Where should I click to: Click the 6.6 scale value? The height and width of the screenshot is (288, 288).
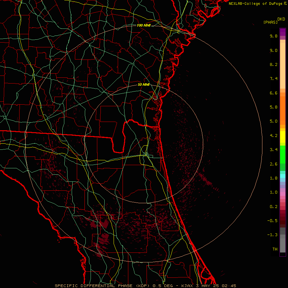coord(274,93)
